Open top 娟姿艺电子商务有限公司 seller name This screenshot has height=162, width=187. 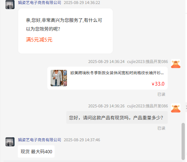pos(40,3)
